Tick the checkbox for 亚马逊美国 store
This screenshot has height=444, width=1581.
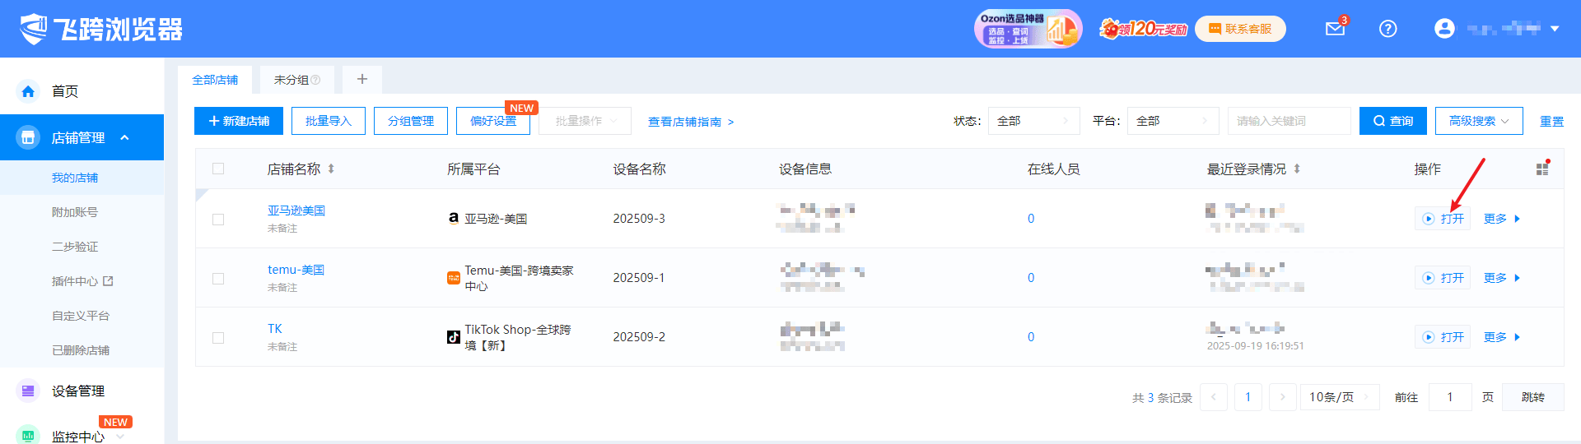[x=218, y=220]
